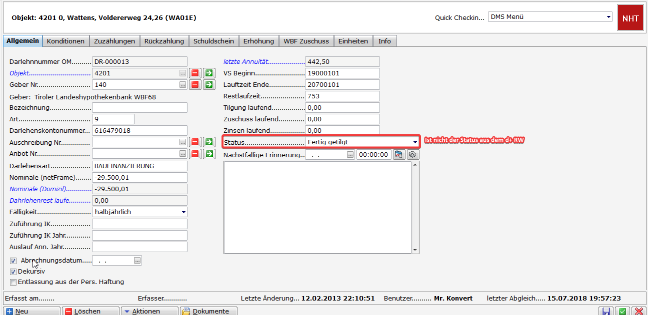This screenshot has width=648, height=315.
Task: Switch to the Konditionen tab
Action: [66, 41]
